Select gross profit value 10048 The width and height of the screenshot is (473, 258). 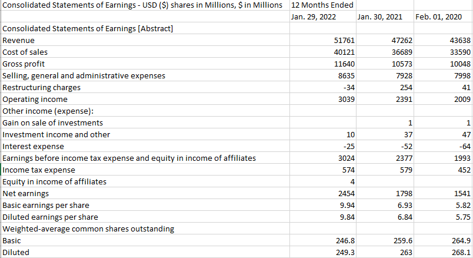[x=460, y=64]
